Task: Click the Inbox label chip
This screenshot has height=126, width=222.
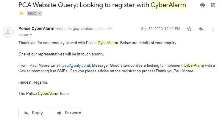Action: coord(32,13)
